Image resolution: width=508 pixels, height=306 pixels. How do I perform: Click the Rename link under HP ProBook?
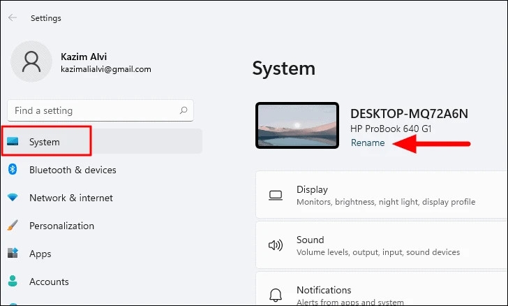click(367, 143)
